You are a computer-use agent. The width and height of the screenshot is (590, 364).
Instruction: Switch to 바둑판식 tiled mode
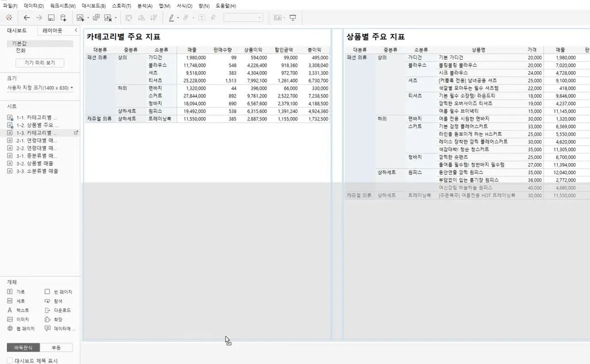[x=24, y=347]
